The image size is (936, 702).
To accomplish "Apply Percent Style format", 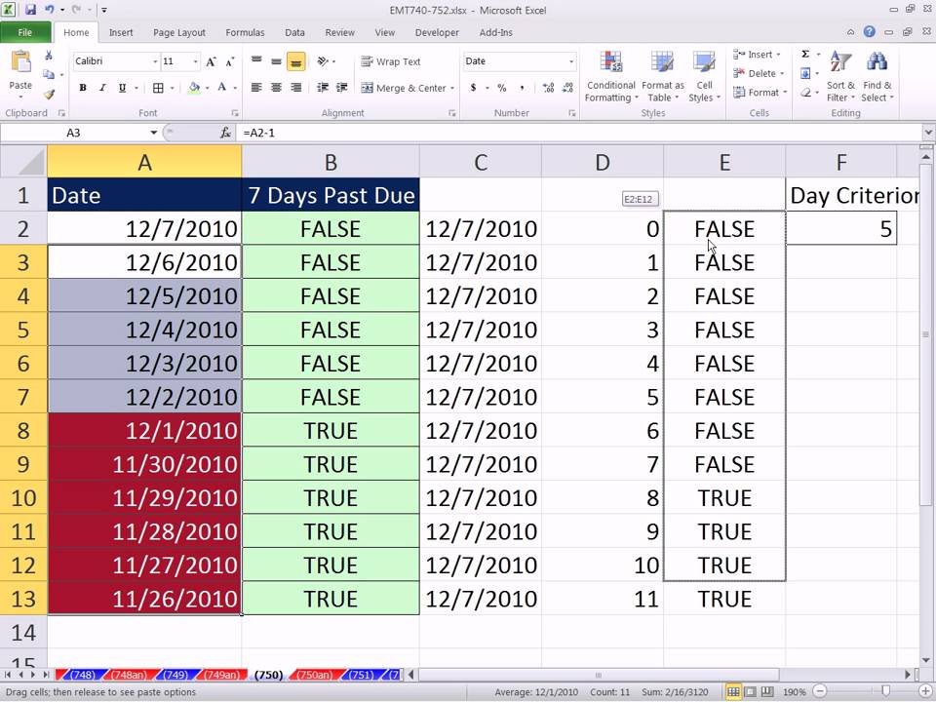I will (x=502, y=88).
